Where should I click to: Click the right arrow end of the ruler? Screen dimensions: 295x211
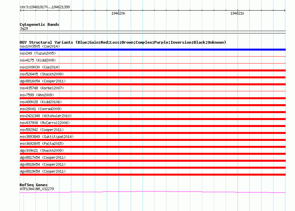point(284,10)
